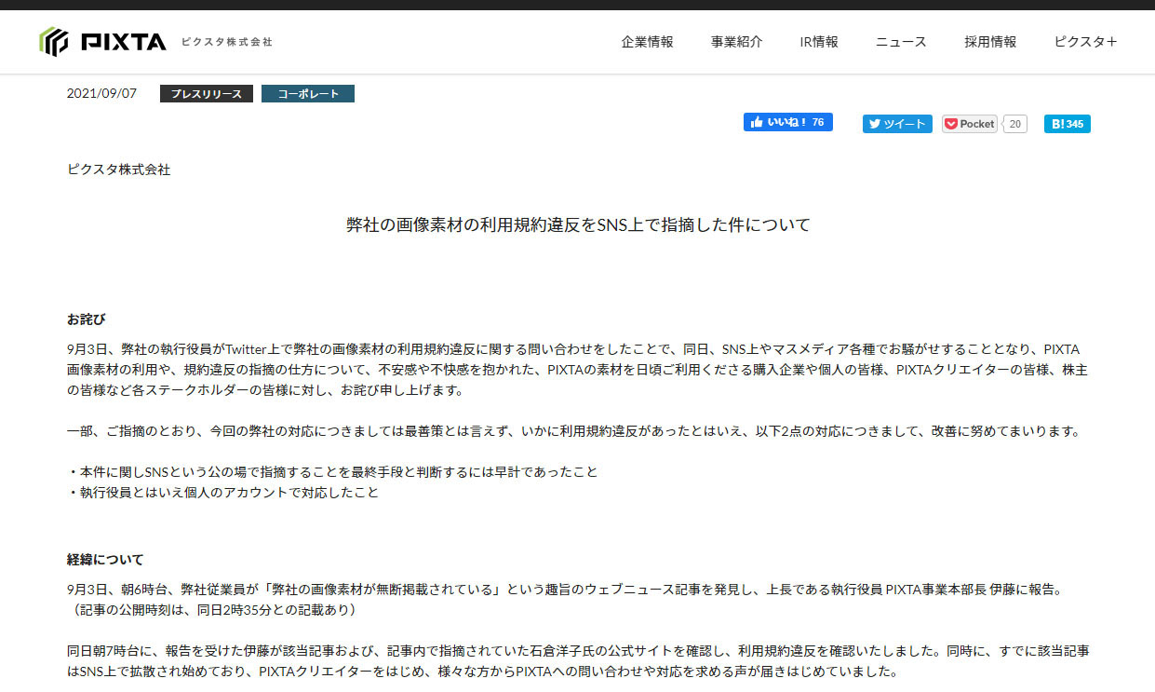Screen dimensions: 1155x692
Task: Save the article using the Pocket button
Action: tap(969, 124)
